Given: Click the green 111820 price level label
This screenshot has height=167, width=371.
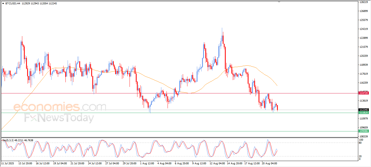Looking at the screenshot, I should coord(364,113).
